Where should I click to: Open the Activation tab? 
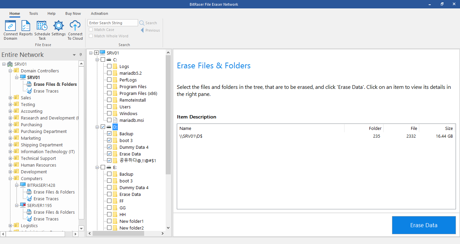99,13
